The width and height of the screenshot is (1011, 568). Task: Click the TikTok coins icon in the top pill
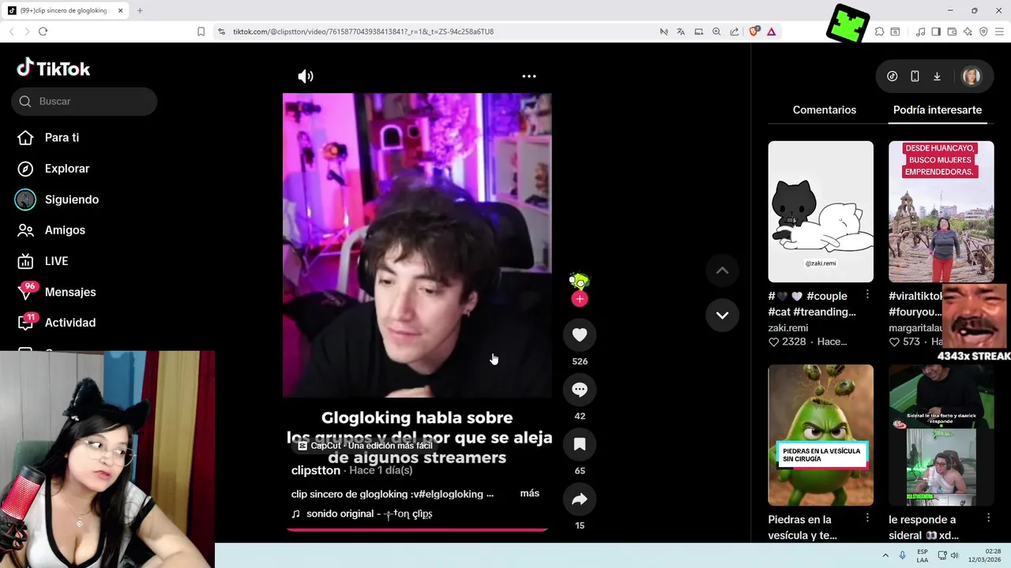tap(893, 77)
